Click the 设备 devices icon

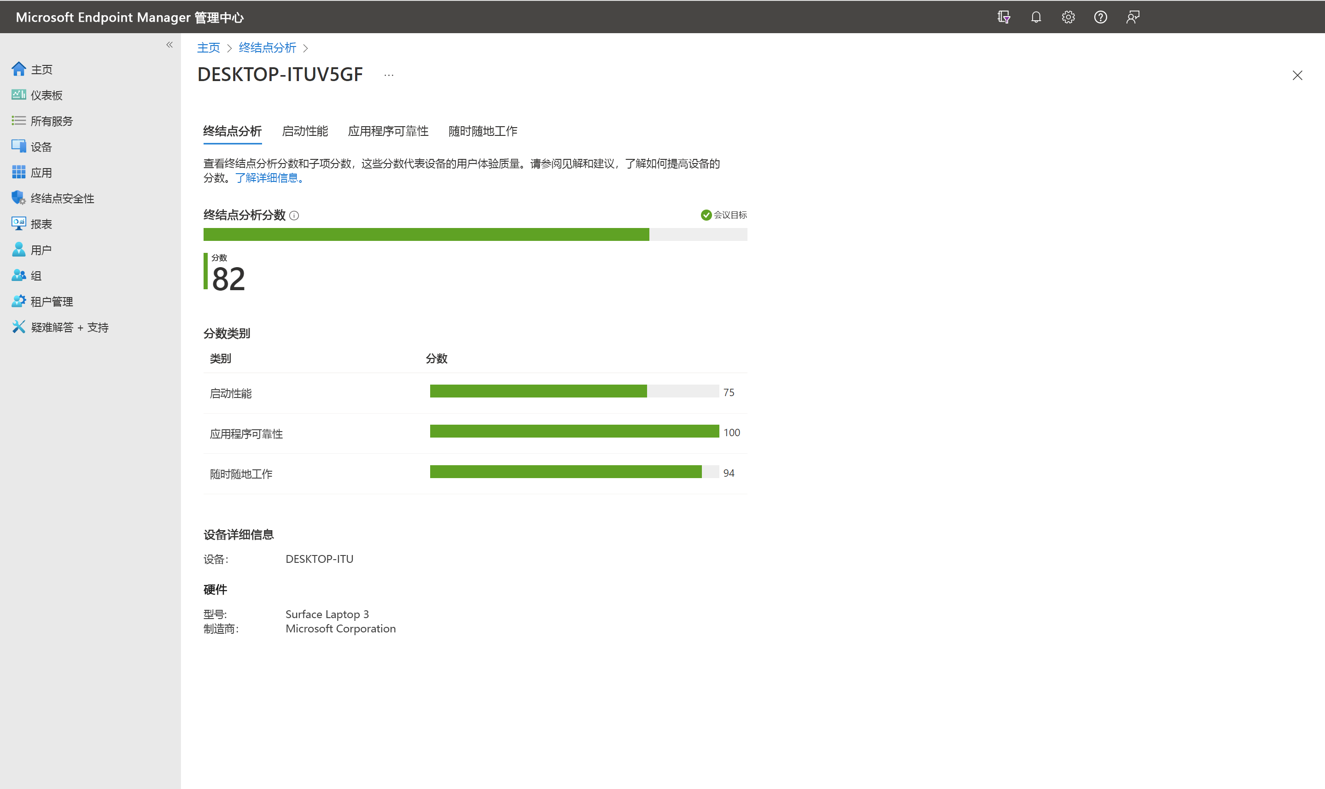18,146
